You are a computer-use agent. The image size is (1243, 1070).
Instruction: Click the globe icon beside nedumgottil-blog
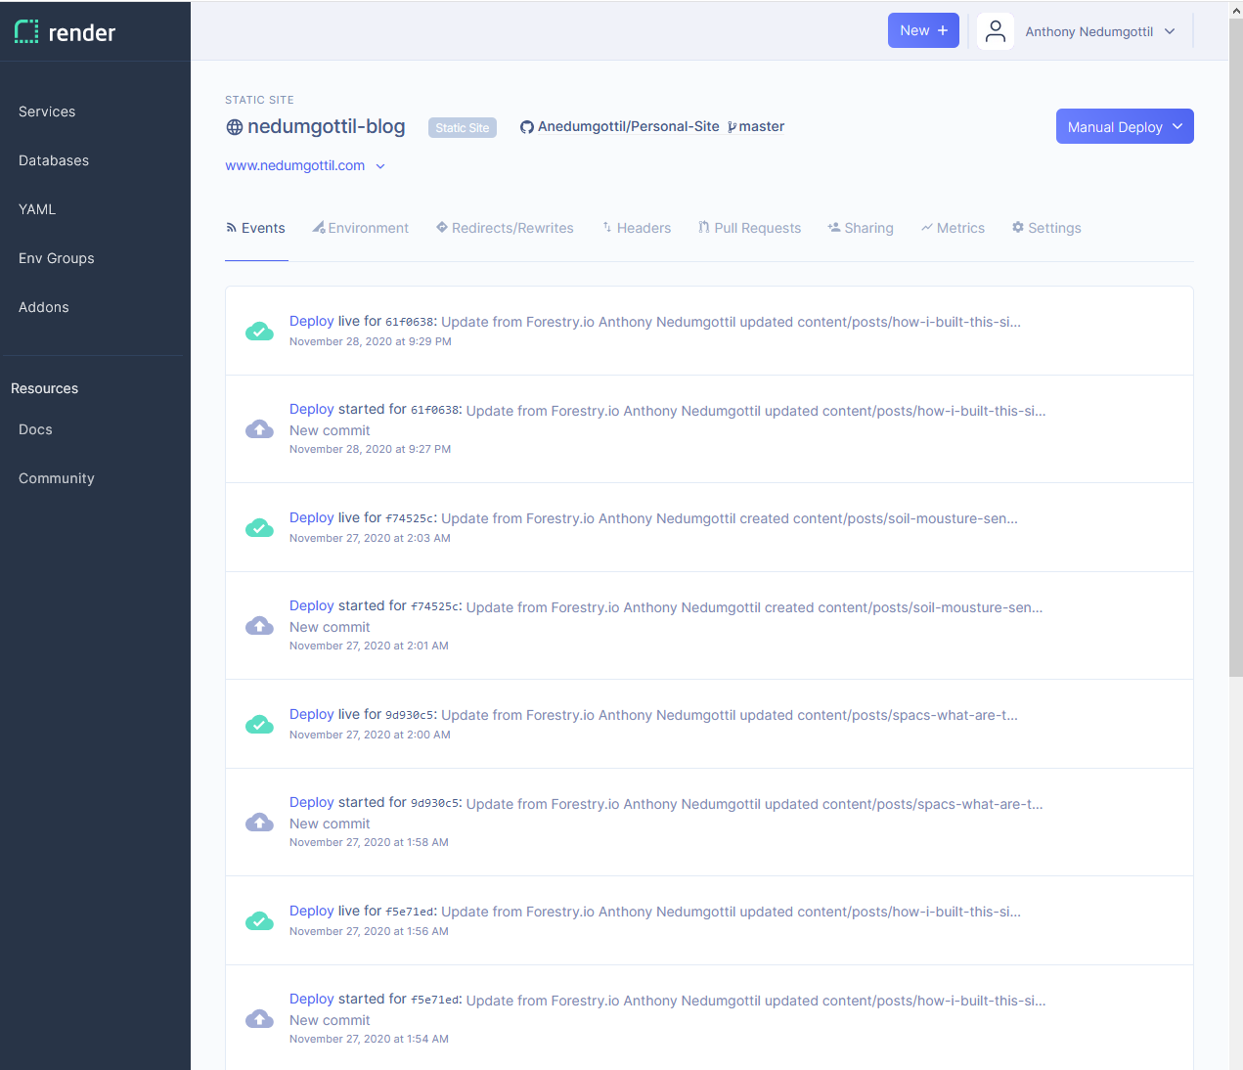(235, 127)
